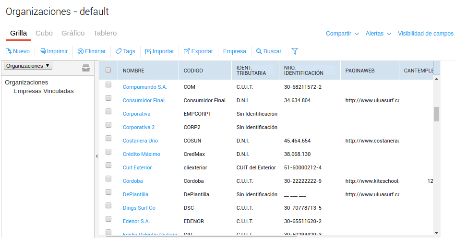Check the box for Compumundo S.A.
The width and height of the screenshot is (455, 238).
[x=108, y=84]
